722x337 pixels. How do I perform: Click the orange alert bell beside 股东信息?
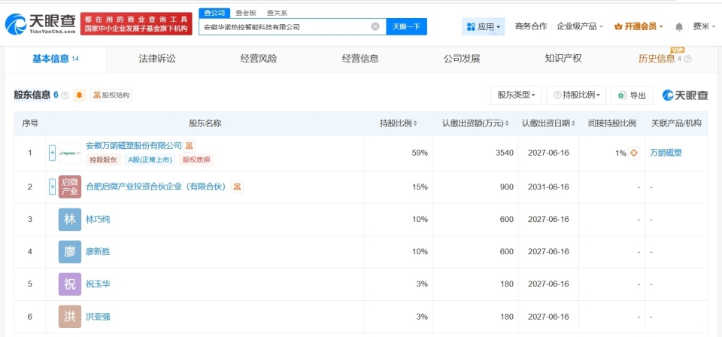tap(79, 96)
